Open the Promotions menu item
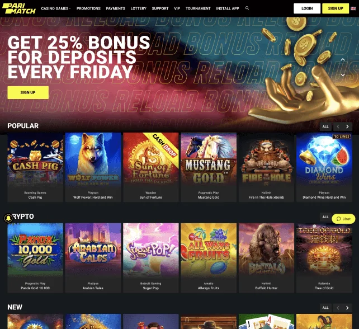 click(x=88, y=8)
